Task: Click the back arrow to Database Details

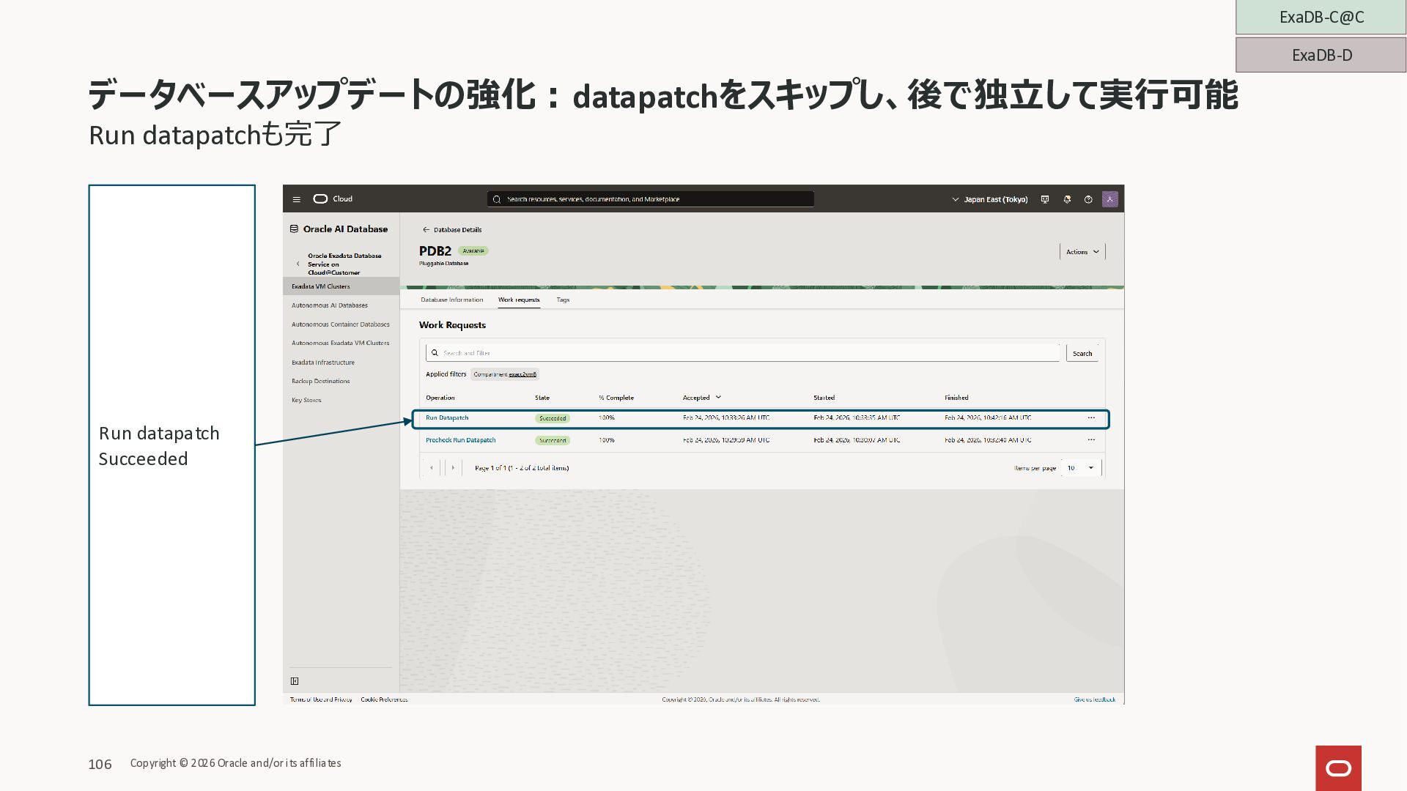Action: coord(426,230)
